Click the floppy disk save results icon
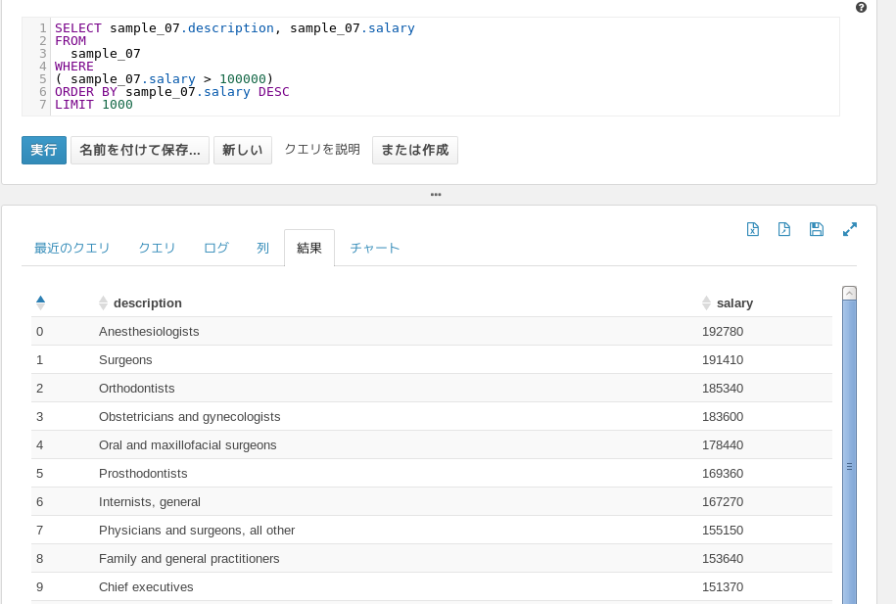Image resolution: width=896 pixels, height=604 pixels. click(817, 229)
